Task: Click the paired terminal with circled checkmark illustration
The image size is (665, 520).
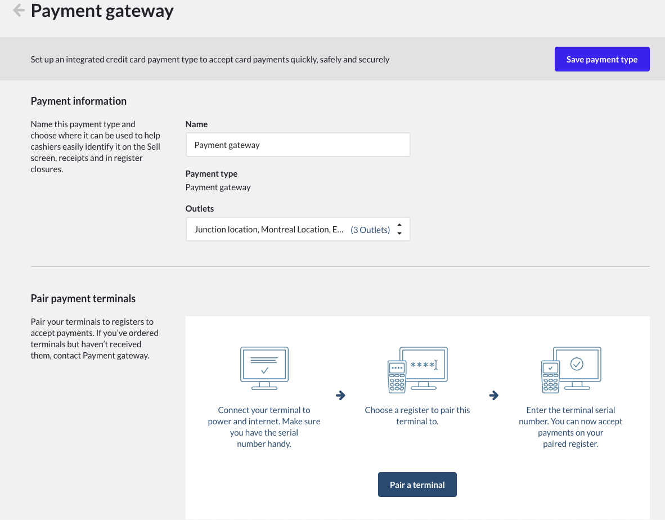Action: point(570,369)
